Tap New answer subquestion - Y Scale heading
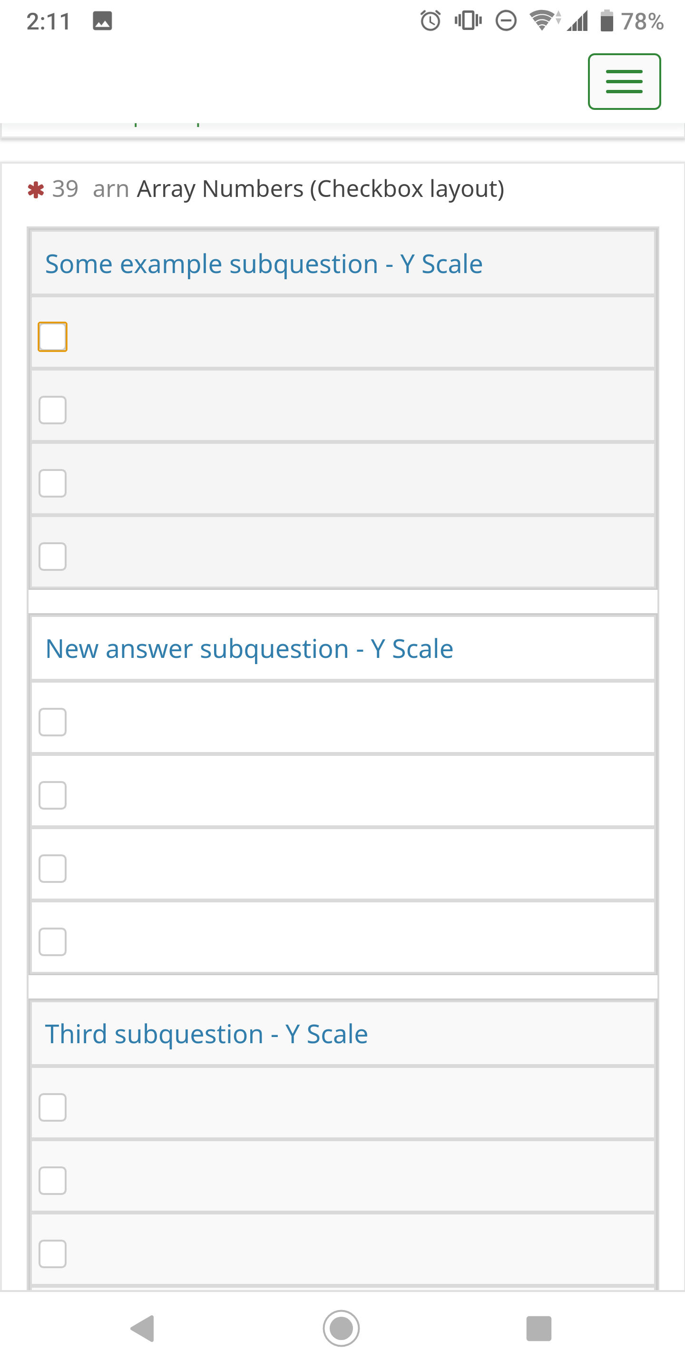Screen dimensions: 685x1370 point(249,649)
